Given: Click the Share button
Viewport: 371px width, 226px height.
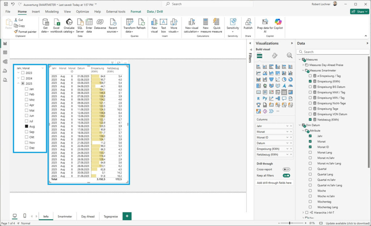Looking at the screenshot, I should coord(359,12).
